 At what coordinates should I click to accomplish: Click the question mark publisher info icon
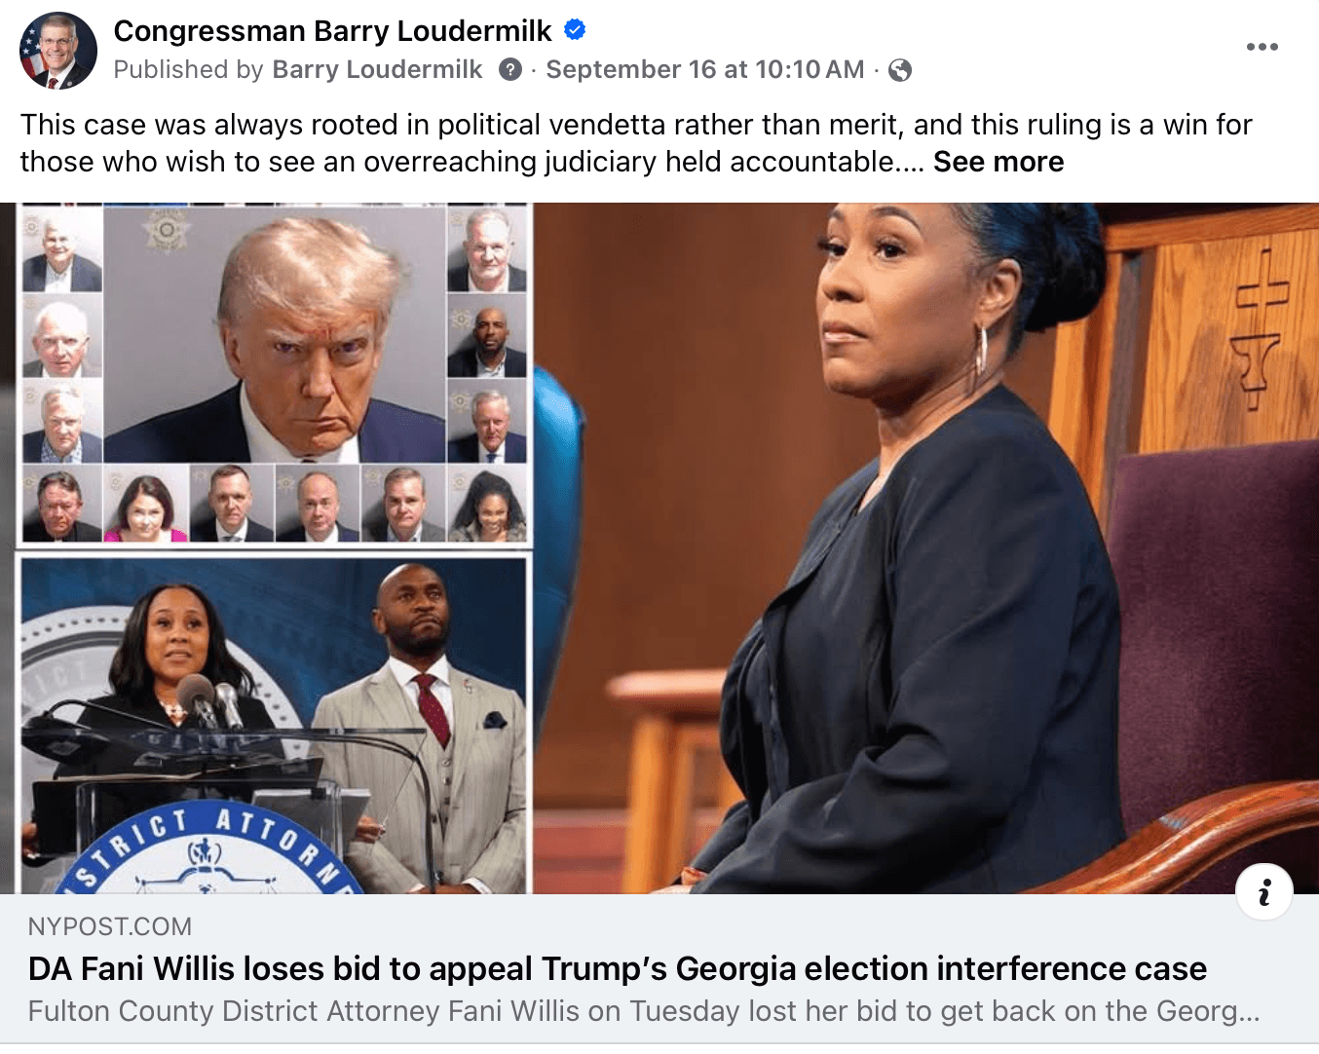pos(510,70)
